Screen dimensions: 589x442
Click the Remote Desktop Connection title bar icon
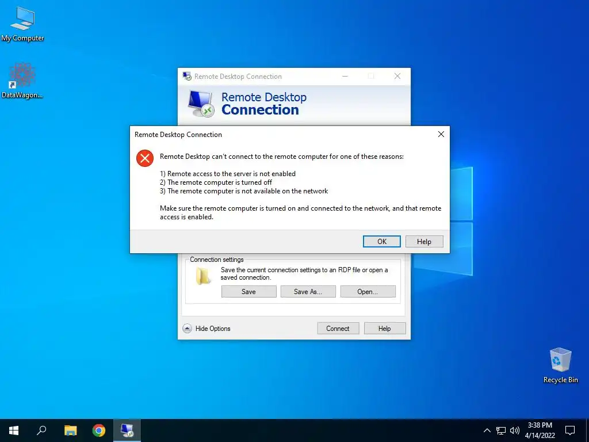187,76
